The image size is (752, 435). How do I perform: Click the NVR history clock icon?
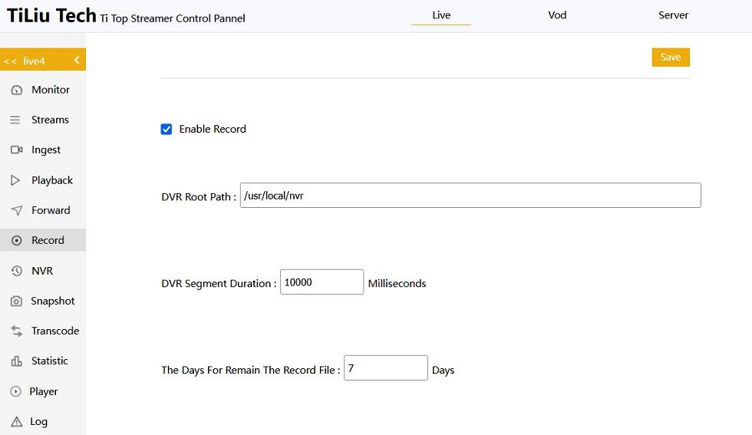pyautogui.click(x=16, y=271)
